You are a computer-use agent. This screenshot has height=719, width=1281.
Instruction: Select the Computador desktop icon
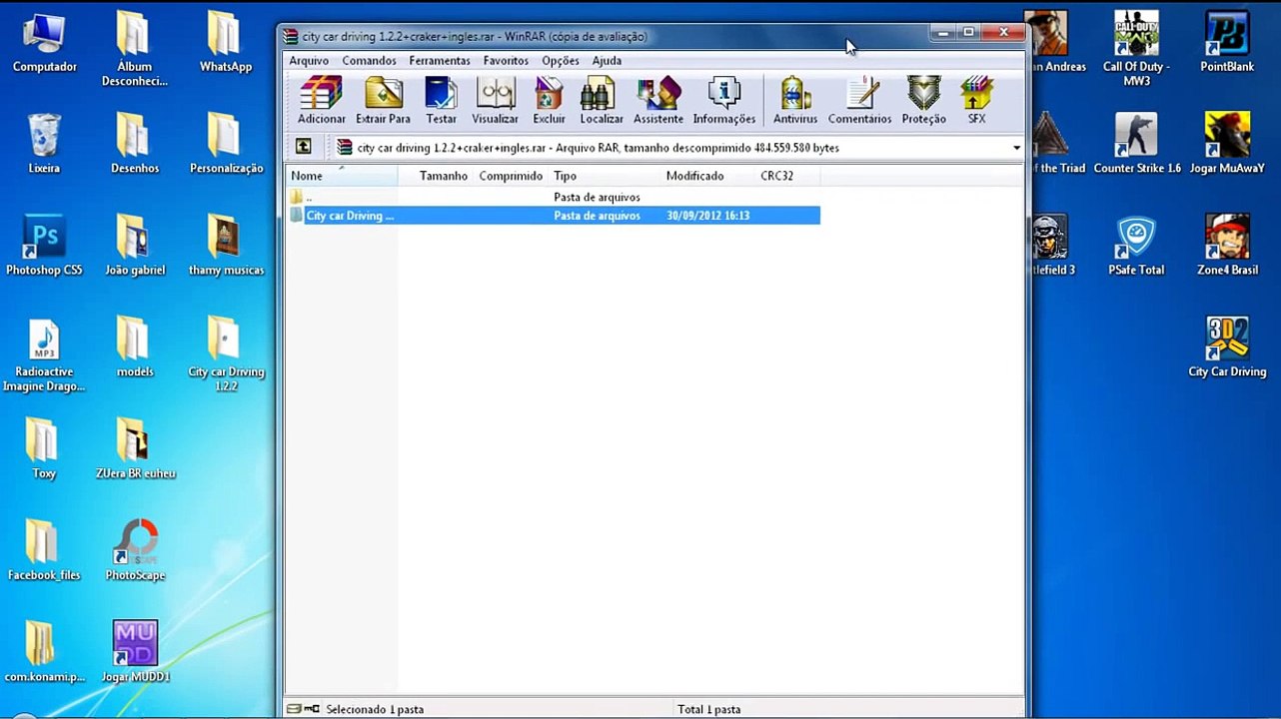[x=44, y=42]
